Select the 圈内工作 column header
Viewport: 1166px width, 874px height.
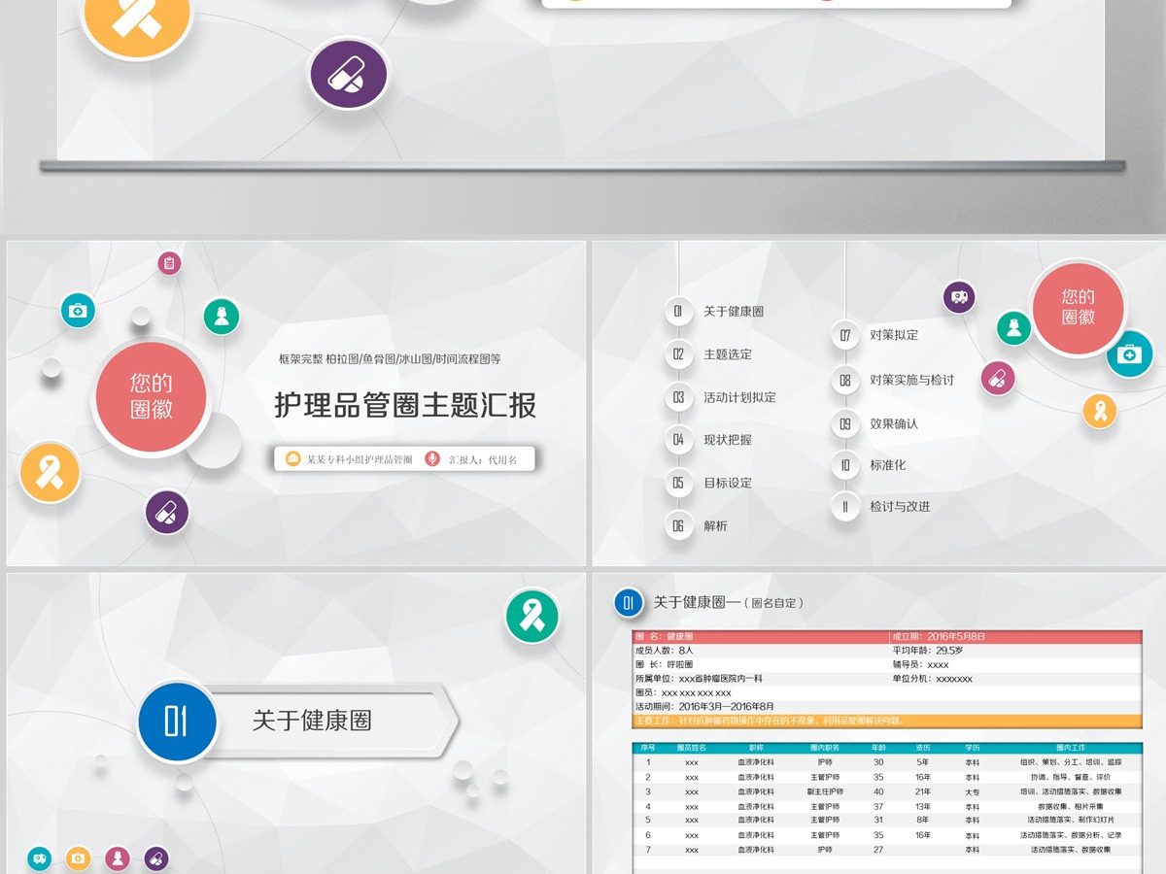(1070, 749)
